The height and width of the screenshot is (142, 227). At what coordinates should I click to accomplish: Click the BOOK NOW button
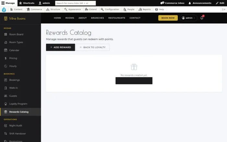[168, 18]
